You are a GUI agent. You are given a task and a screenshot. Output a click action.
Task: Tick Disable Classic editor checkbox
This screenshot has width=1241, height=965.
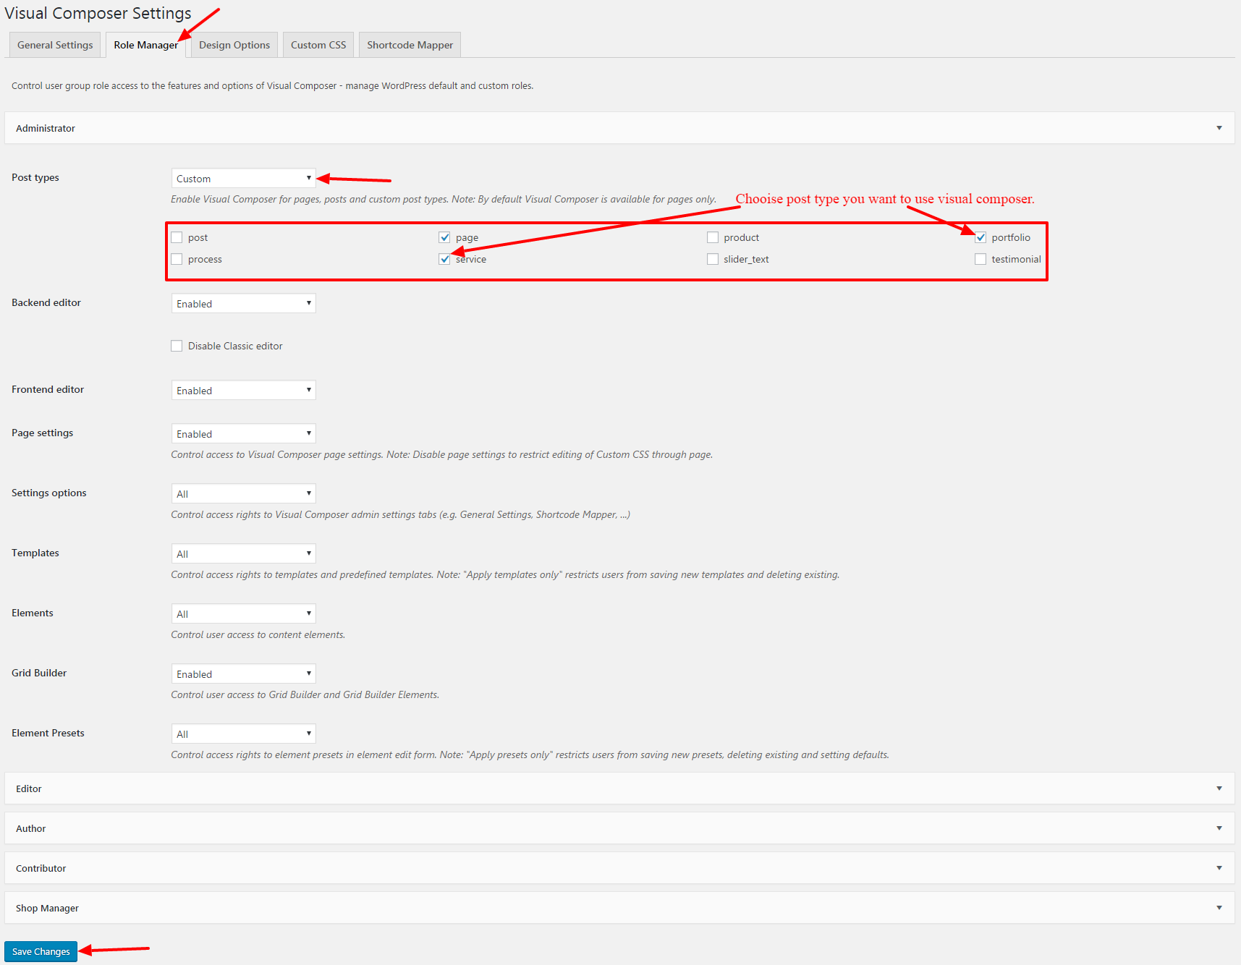[177, 346]
